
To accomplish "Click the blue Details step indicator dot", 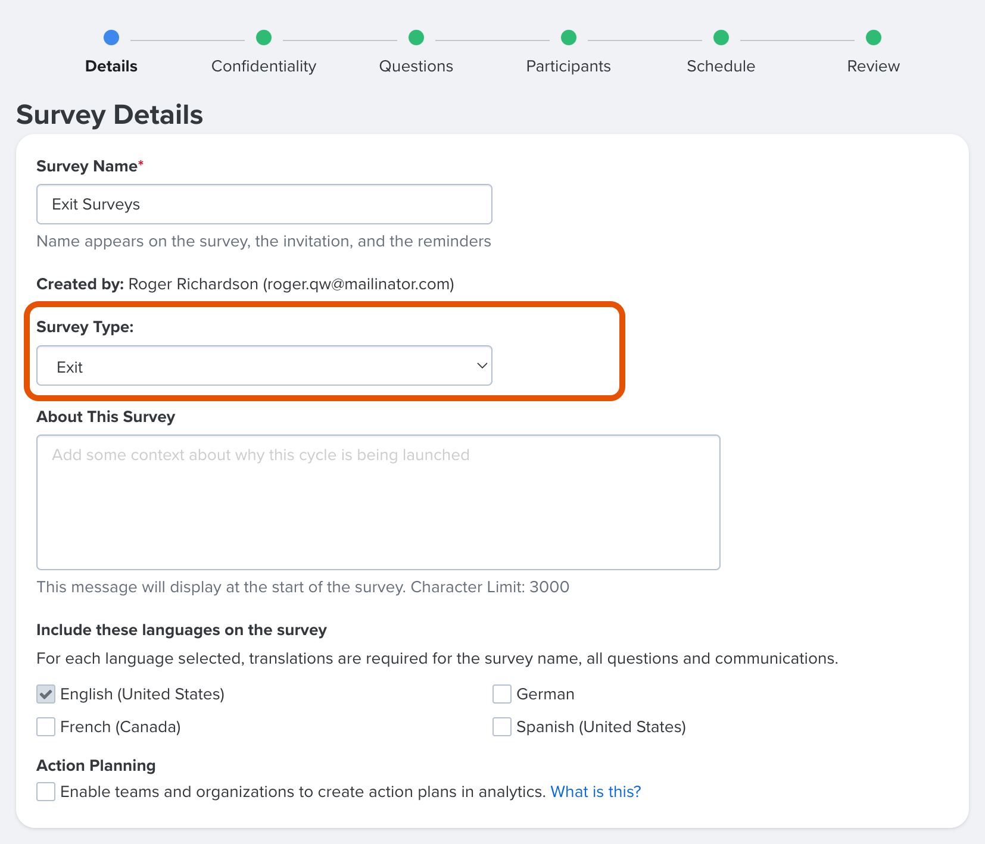I will (111, 37).
